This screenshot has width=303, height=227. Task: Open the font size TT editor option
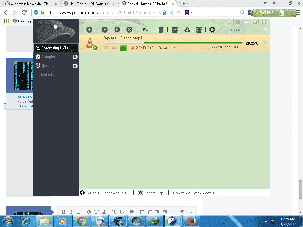click(96, 212)
